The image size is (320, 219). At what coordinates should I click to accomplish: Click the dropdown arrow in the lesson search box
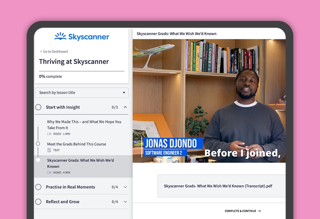(124, 93)
